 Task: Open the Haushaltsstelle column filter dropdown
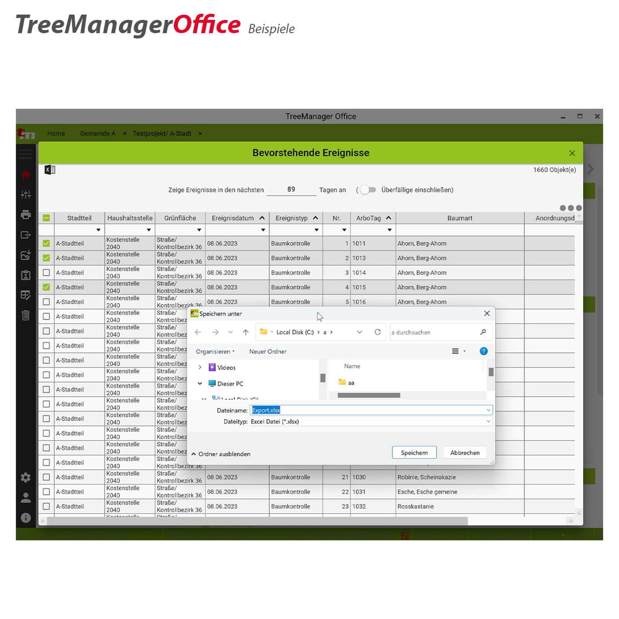pos(149,230)
